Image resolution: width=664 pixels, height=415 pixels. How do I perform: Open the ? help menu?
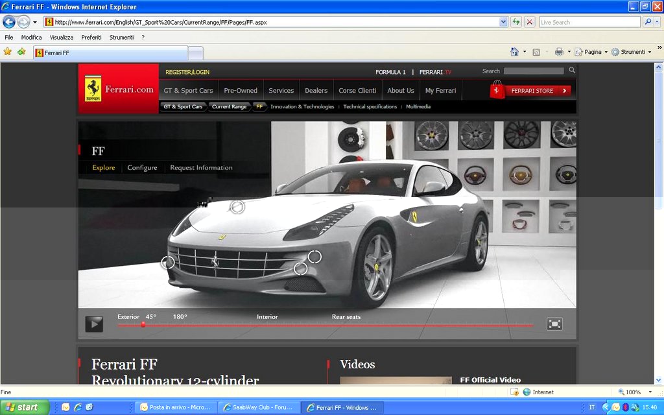pos(143,37)
